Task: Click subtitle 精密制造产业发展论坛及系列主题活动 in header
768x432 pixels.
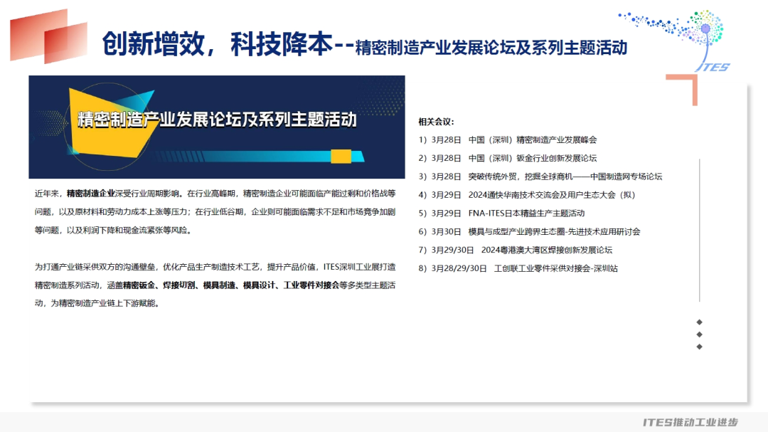Action: pos(491,48)
